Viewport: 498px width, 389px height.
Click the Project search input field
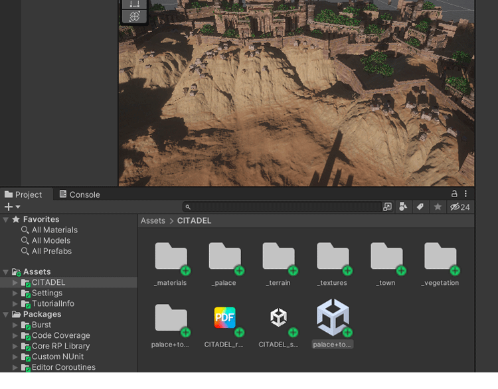click(x=286, y=207)
